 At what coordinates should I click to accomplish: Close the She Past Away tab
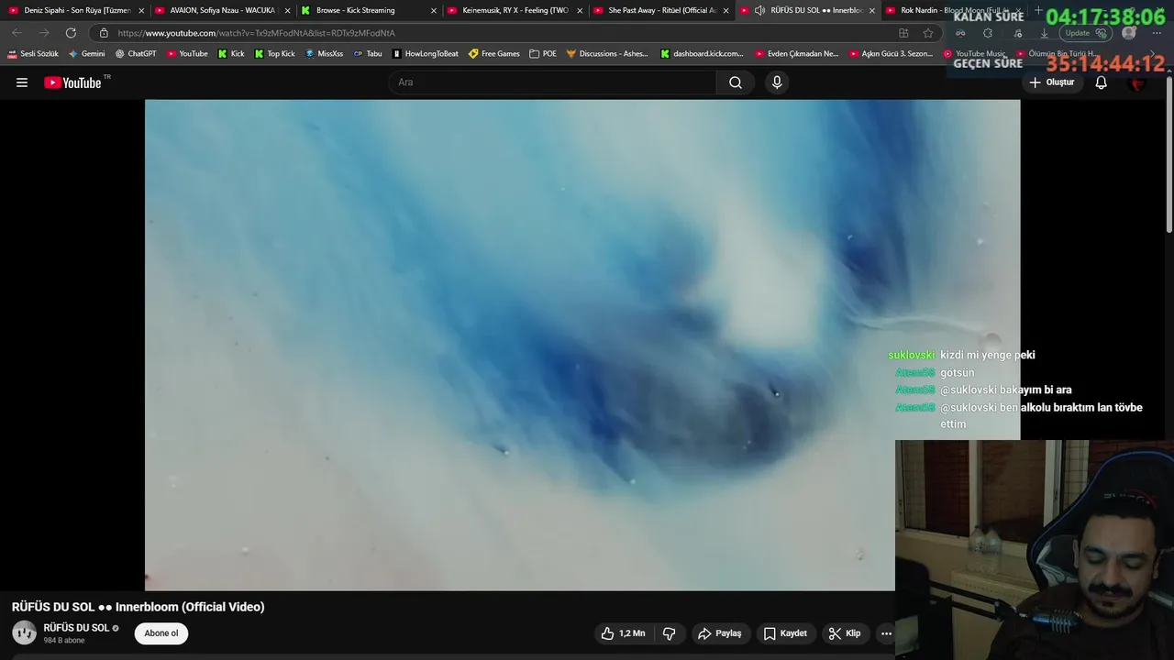click(726, 11)
